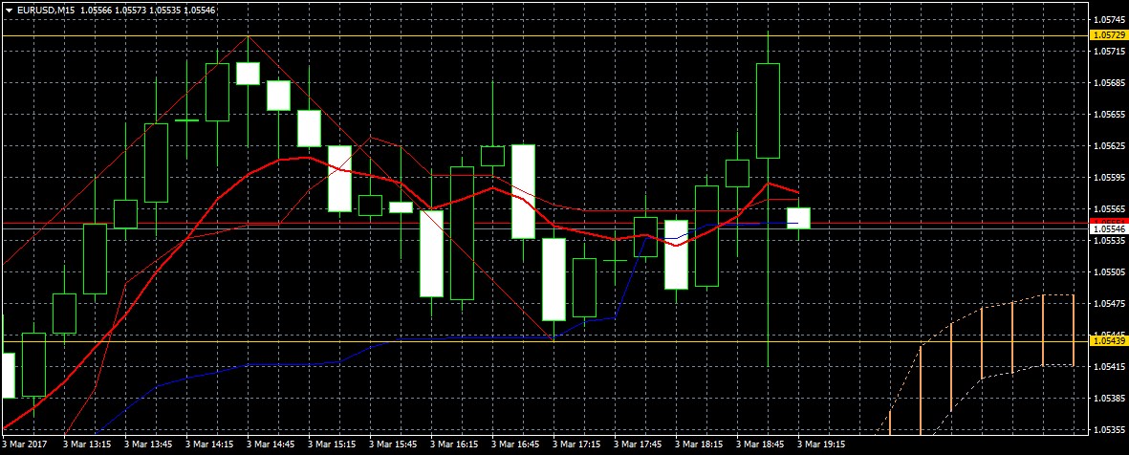This screenshot has height=455, width=1129.
Task: Click the '3 Mar 13:15' time label
Action: 87,444
